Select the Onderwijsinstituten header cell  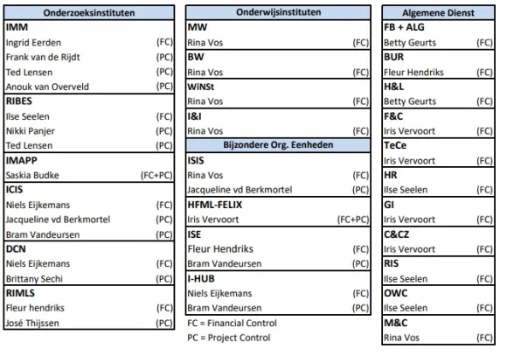pyautogui.click(x=278, y=12)
